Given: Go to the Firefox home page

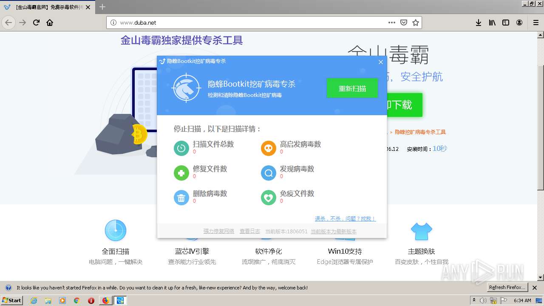Looking at the screenshot, I should point(50,23).
